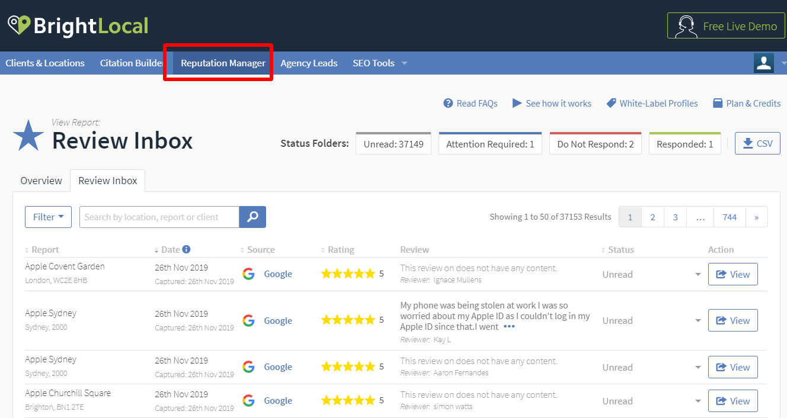Image resolution: width=787 pixels, height=418 pixels.
Task: Click the "Brighton, BN1 2TE" address text
Action: 55,407
